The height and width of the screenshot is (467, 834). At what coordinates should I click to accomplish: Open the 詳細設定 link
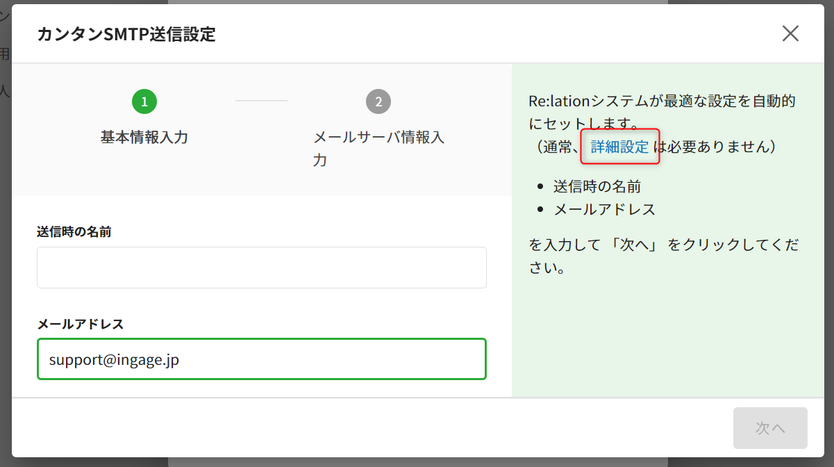(x=619, y=147)
